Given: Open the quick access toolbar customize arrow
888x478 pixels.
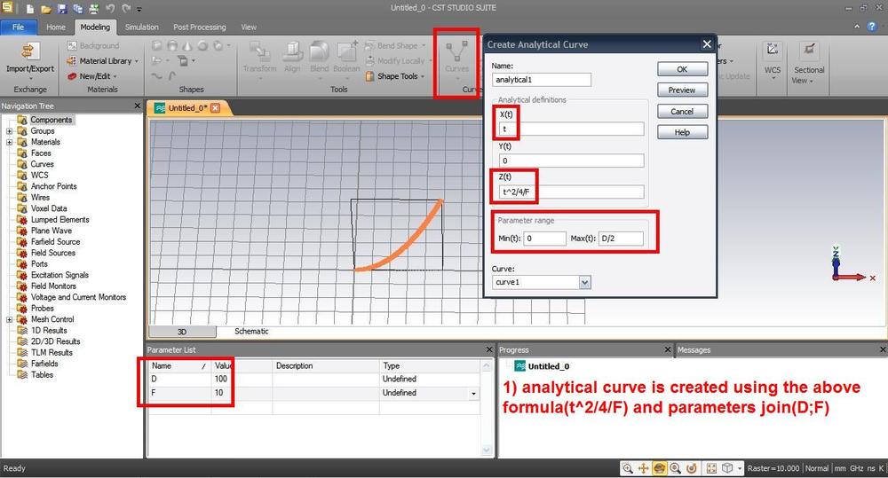Looking at the screenshot, I should tap(139, 9).
